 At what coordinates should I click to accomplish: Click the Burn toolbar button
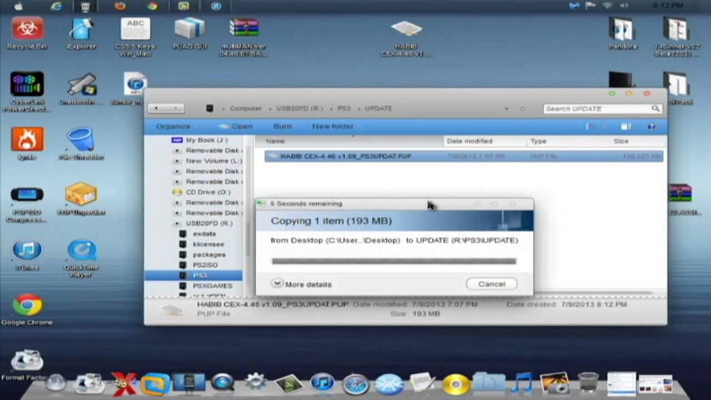point(282,127)
